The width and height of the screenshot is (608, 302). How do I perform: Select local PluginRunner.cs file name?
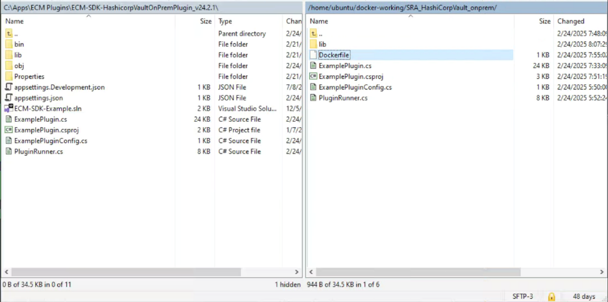coord(38,152)
